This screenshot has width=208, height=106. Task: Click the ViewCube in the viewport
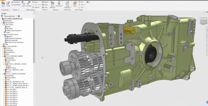(203, 20)
